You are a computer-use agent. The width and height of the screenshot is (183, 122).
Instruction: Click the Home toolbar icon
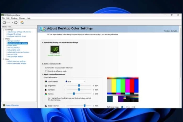tap(22, 22)
